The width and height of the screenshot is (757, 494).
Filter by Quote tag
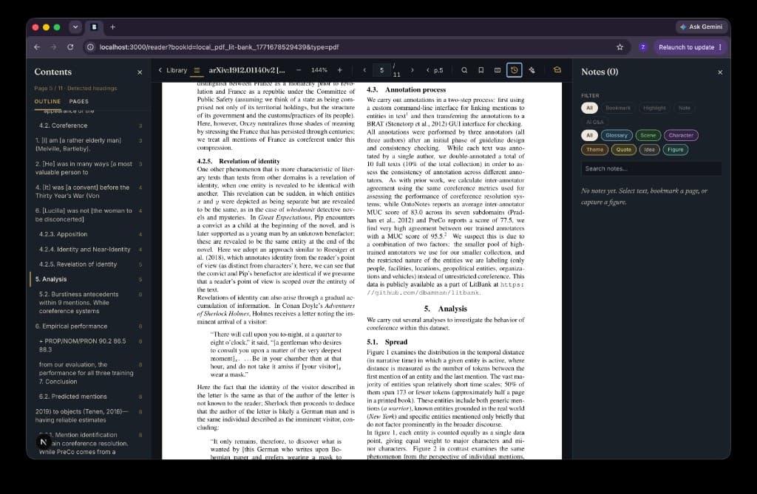623,150
